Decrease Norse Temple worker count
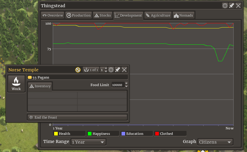This screenshot has width=247, height=152. 106,71
